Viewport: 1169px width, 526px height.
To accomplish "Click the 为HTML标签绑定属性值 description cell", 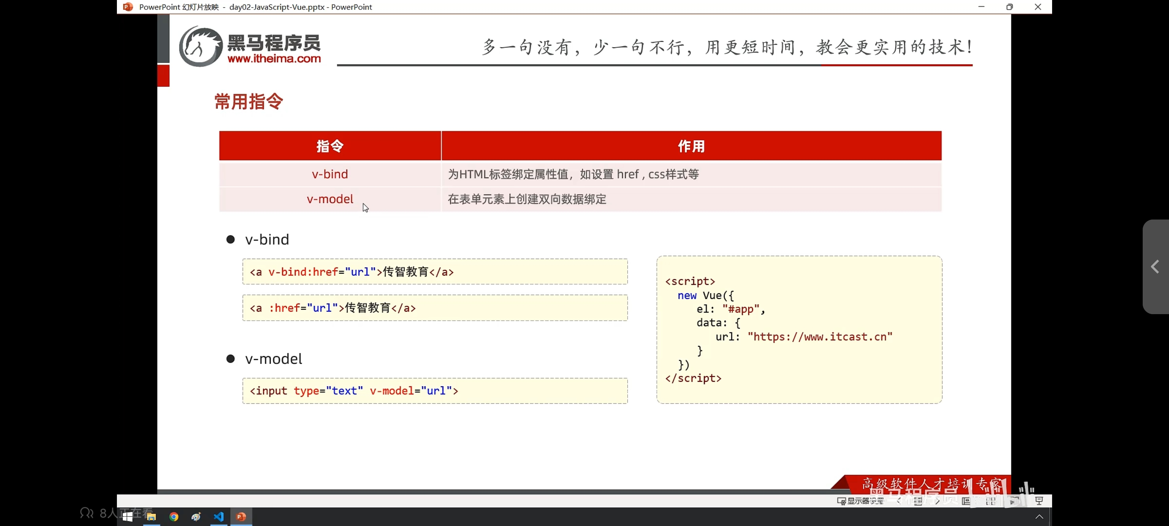I will coord(691,174).
